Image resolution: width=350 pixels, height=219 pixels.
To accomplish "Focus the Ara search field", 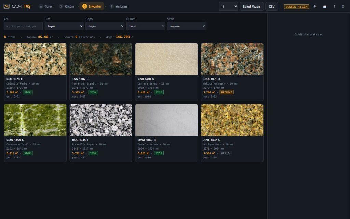I will click(x=23, y=26).
